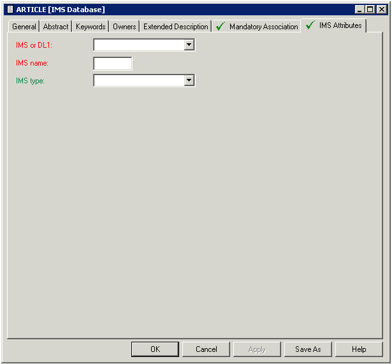Go to the Owners tab
This screenshot has width=392, height=364.
pos(124,27)
